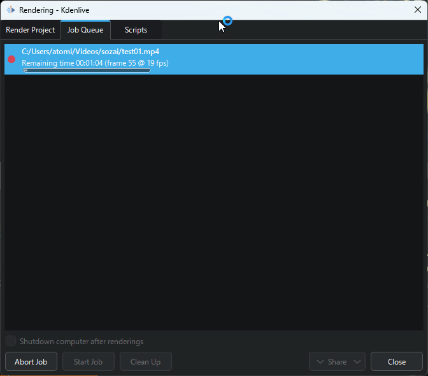Open the Scripts tab
The width and height of the screenshot is (428, 376).
(x=136, y=30)
